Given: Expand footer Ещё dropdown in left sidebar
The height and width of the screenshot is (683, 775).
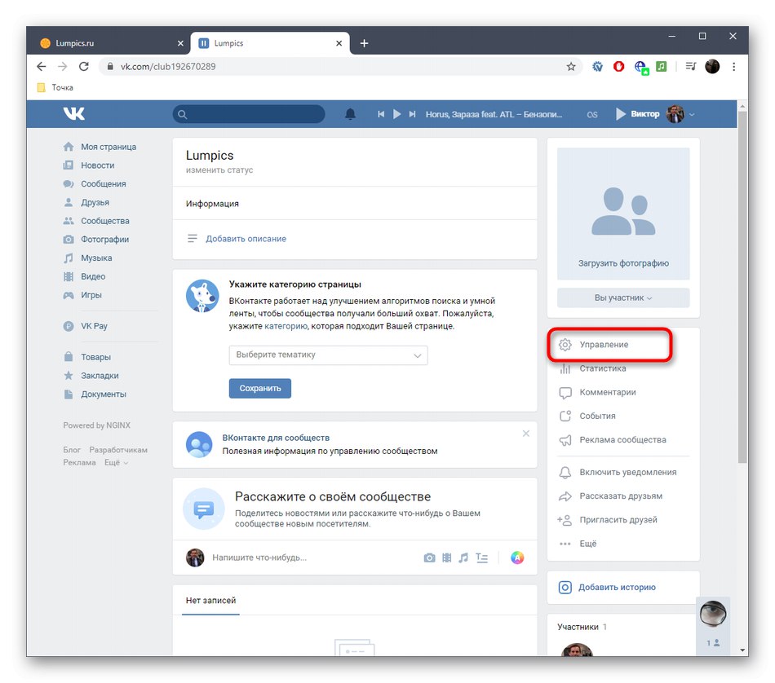Looking at the screenshot, I should [116, 463].
